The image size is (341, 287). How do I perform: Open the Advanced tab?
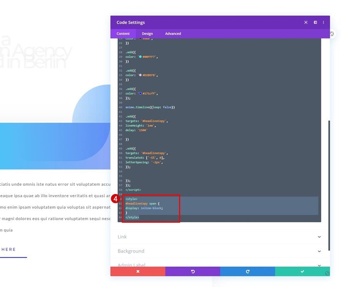coord(173,33)
